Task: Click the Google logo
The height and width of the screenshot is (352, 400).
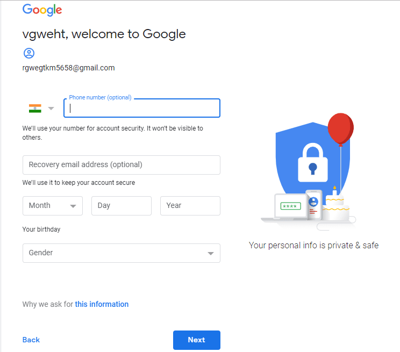Action: (42, 10)
